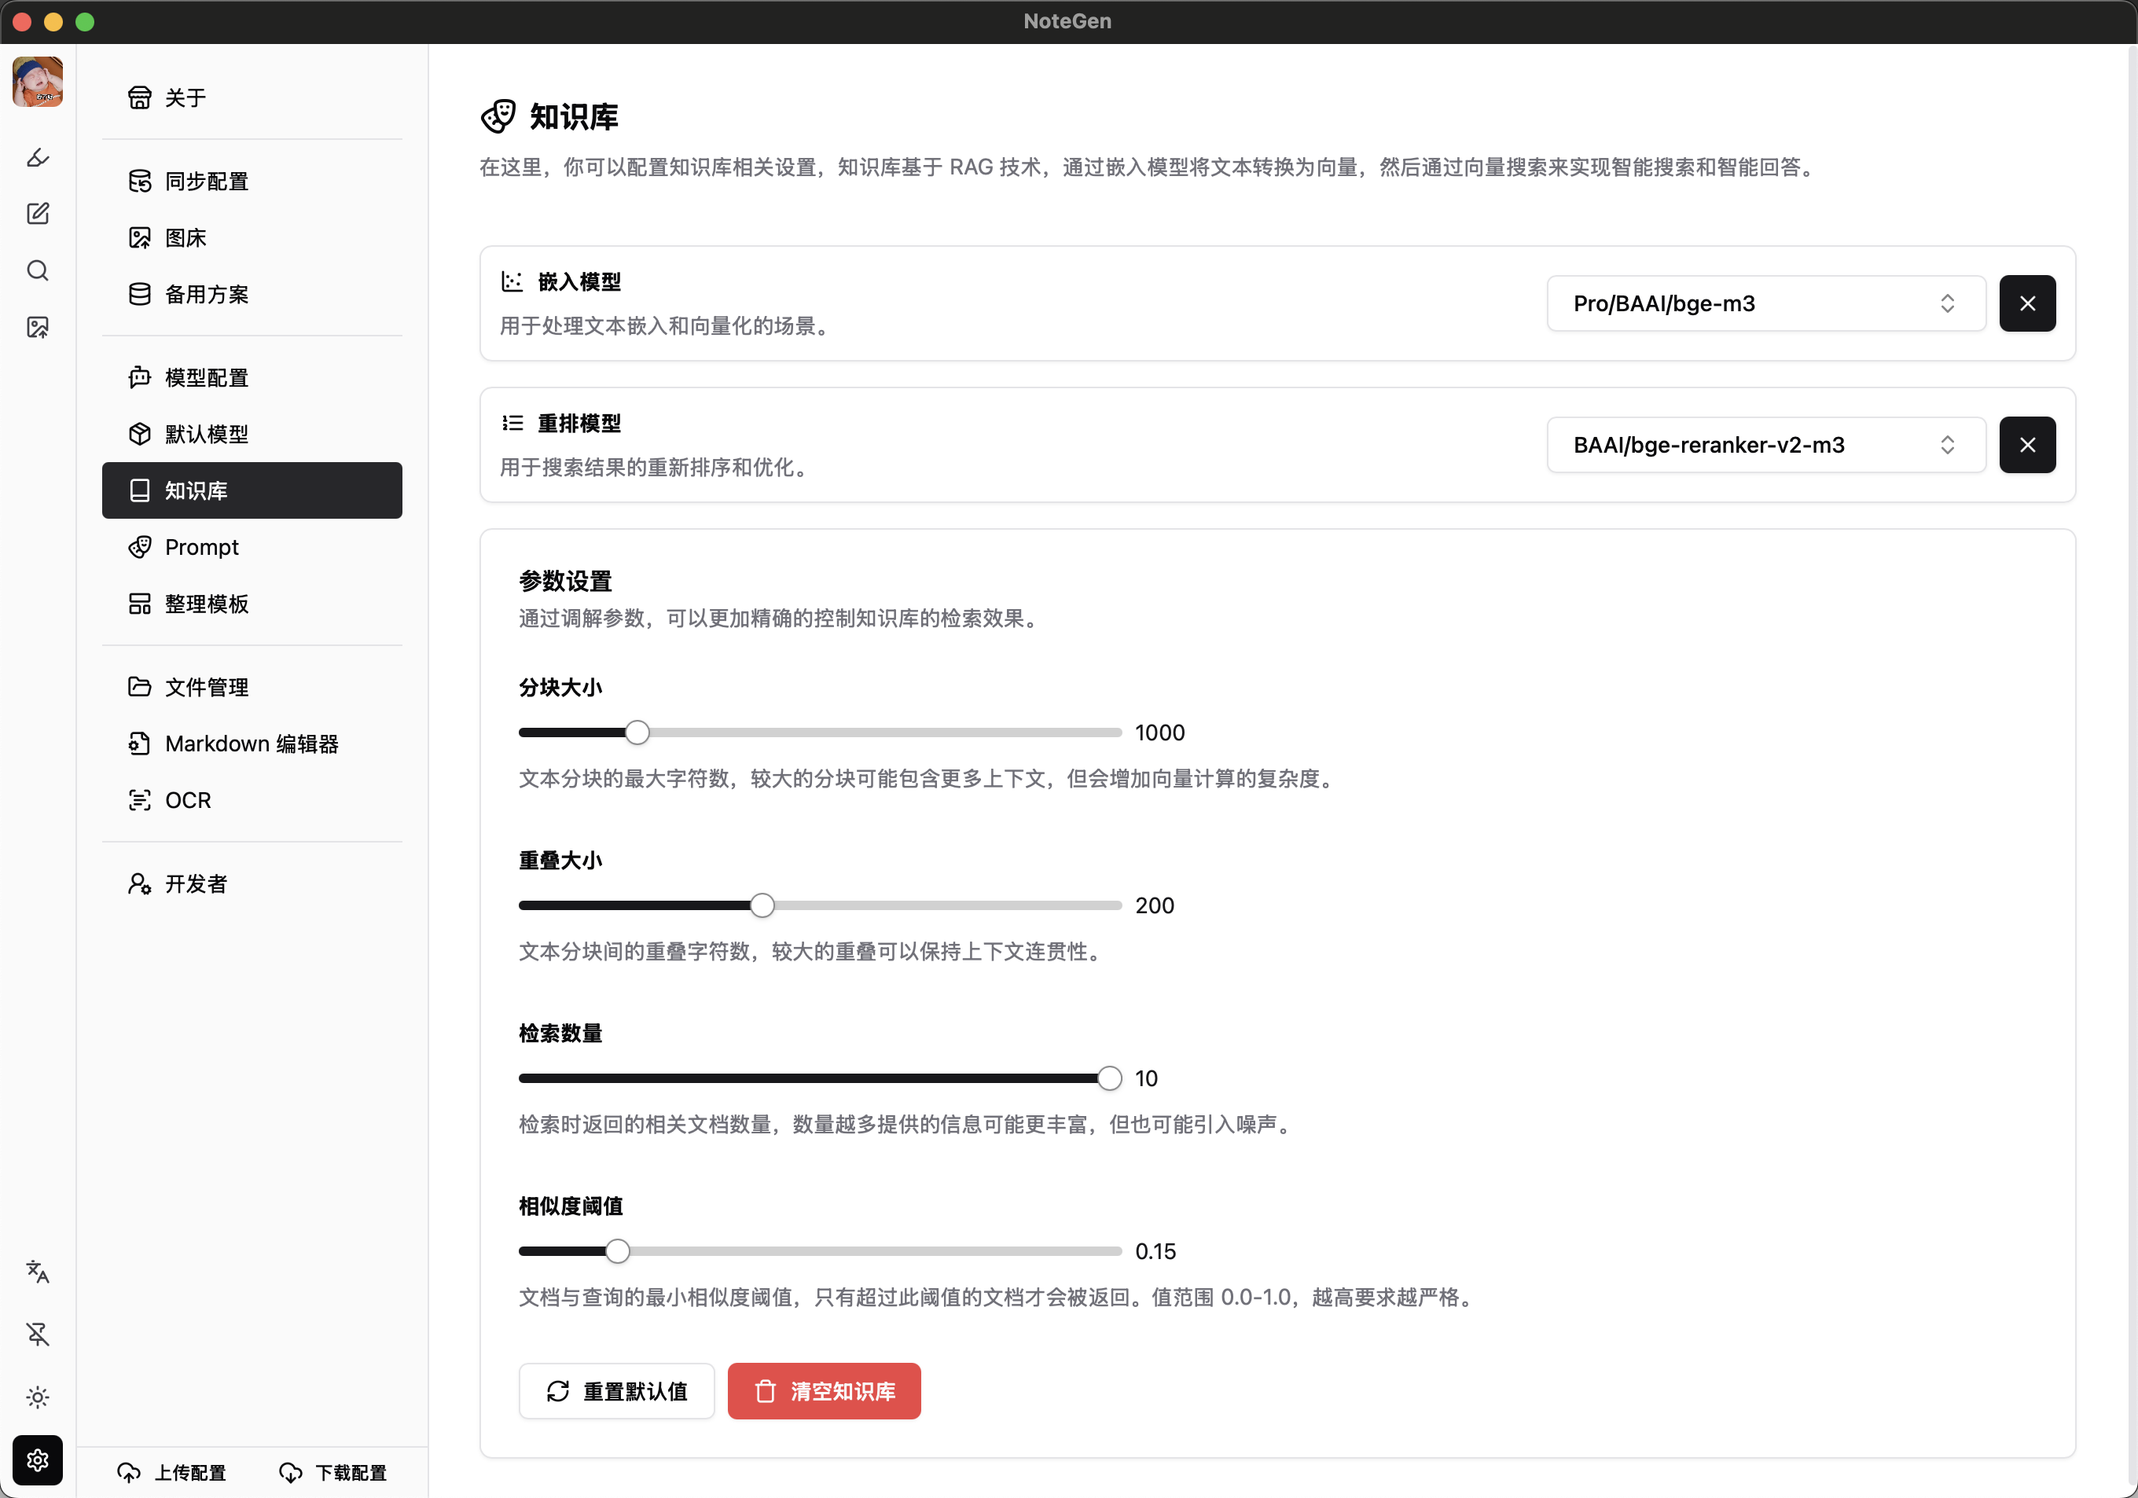This screenshot has height=1498, width=2138.
Task: Click the 同步配置 database sync icon
Action: point(140,181)
